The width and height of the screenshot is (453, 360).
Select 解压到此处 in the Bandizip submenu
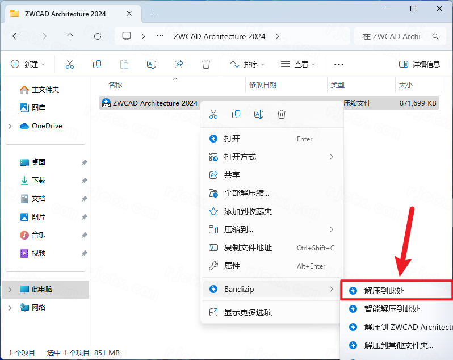pos(384,291)
